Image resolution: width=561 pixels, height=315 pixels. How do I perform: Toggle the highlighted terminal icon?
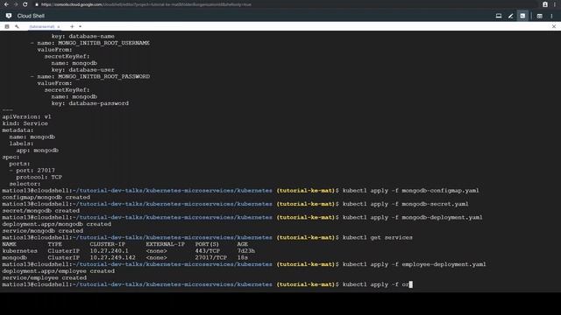tap(522, 16)
